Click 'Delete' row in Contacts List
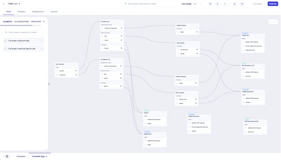Image resolution: width=281 pixels, height=160 pixels. pos(112,40)
